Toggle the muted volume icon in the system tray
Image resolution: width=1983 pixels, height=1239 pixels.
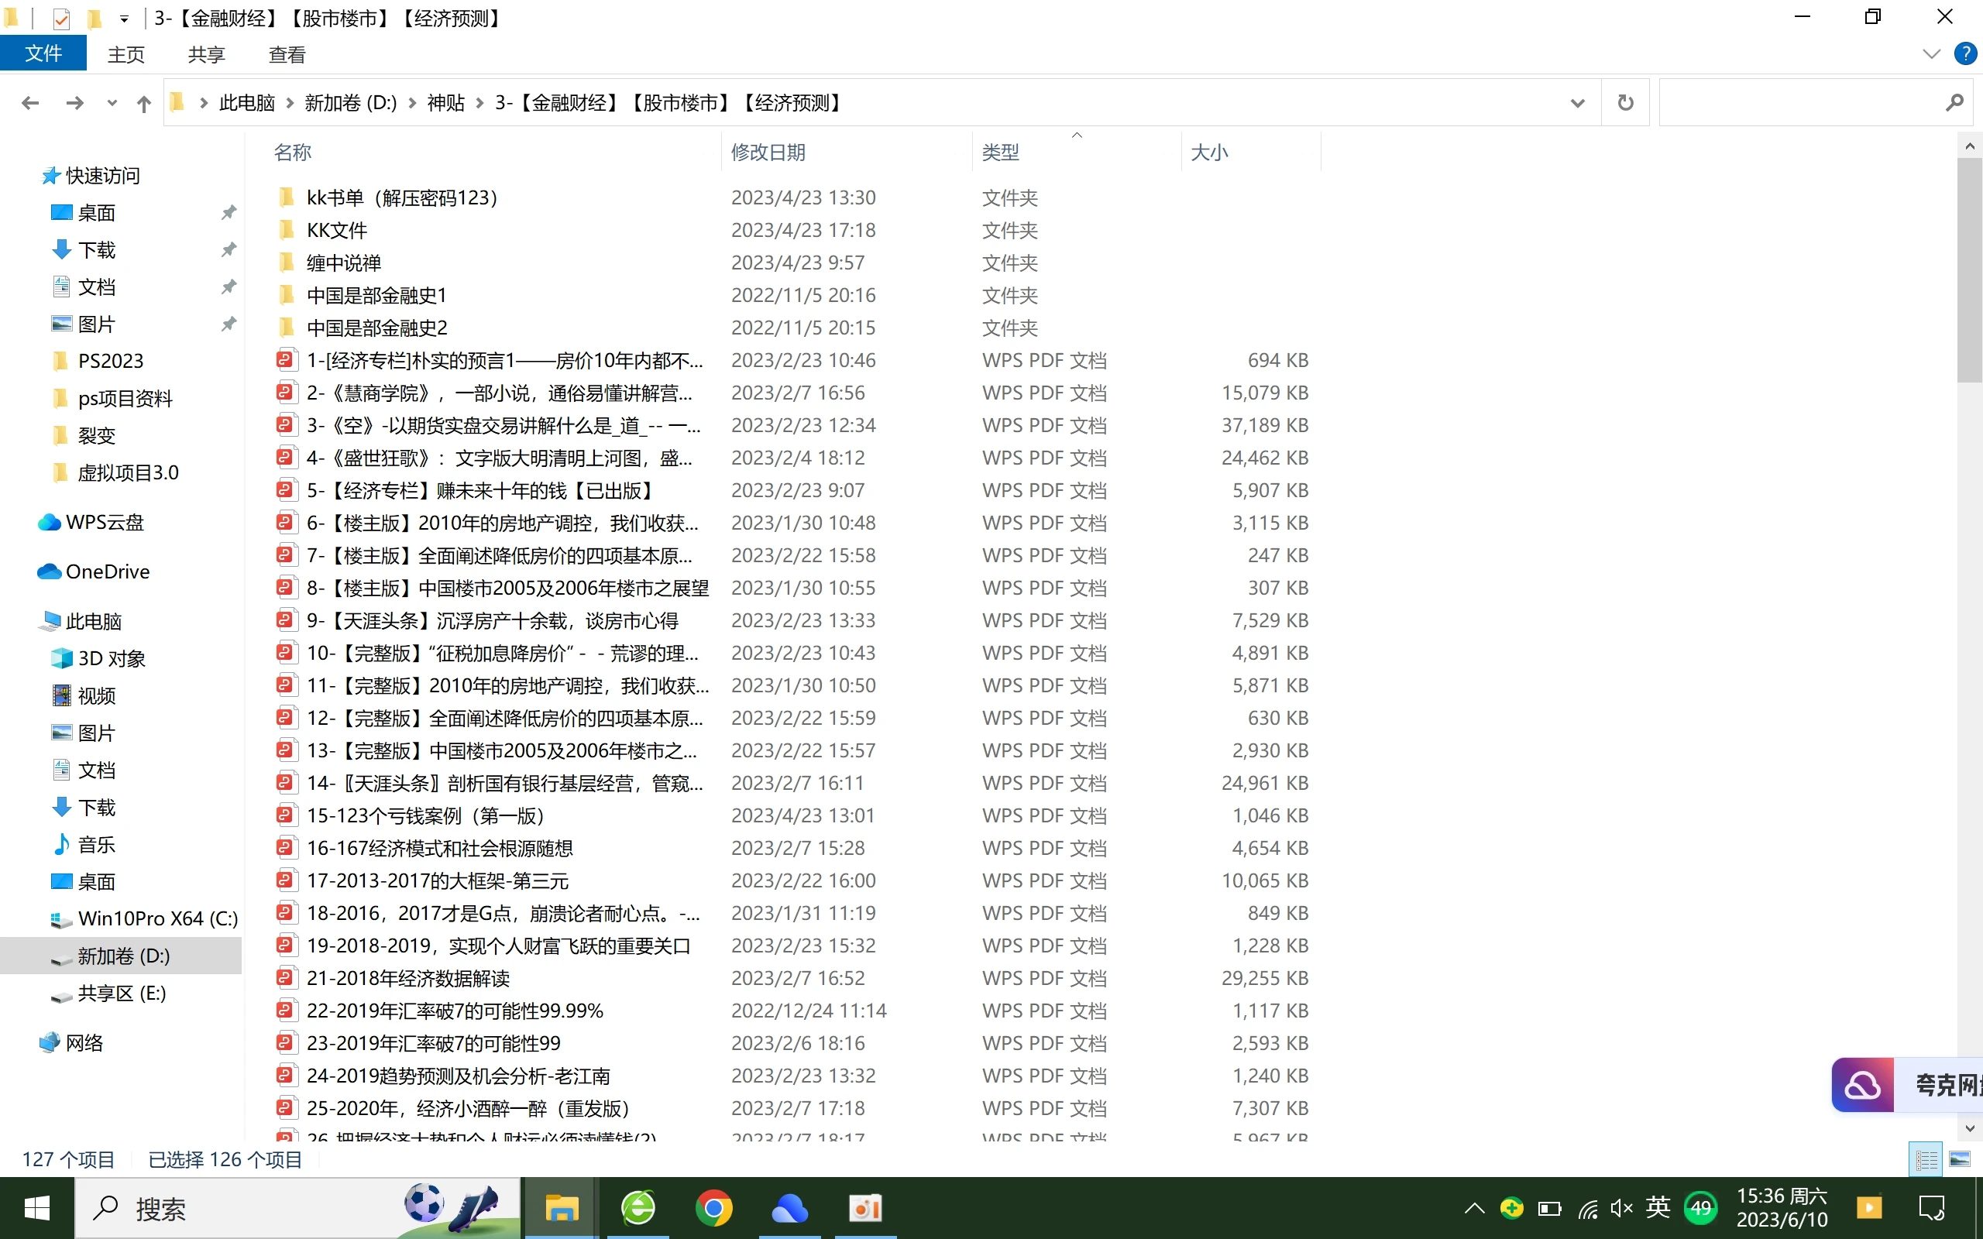click(x=1620, y=1208)
